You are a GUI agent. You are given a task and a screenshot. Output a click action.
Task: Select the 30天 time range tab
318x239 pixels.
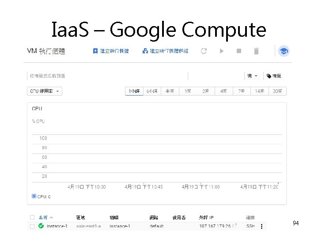[x=277, y=91]
